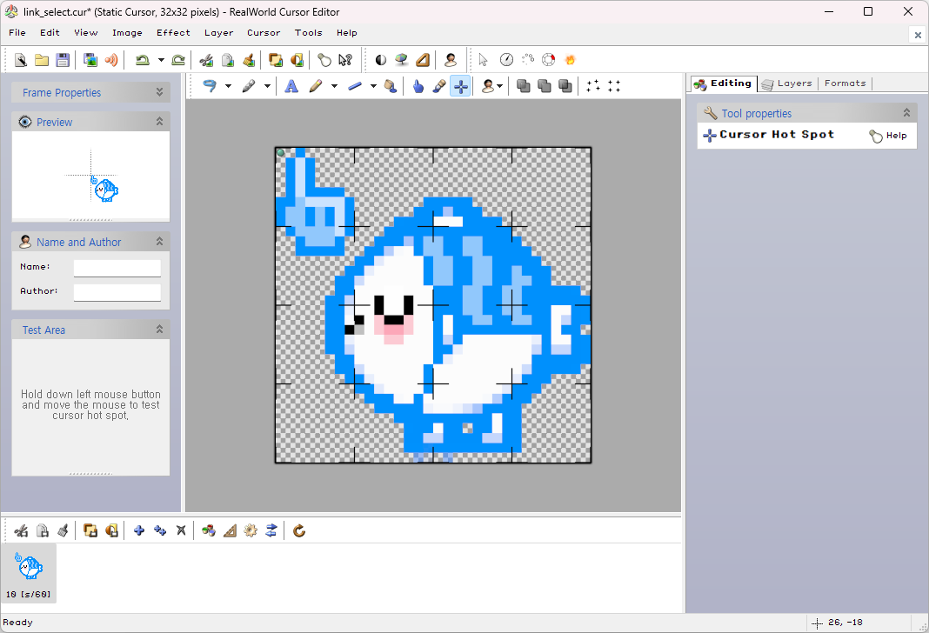This screenshot has width=929, height=633.
Task: Open the Layer menu
Action: coord(218,32)
